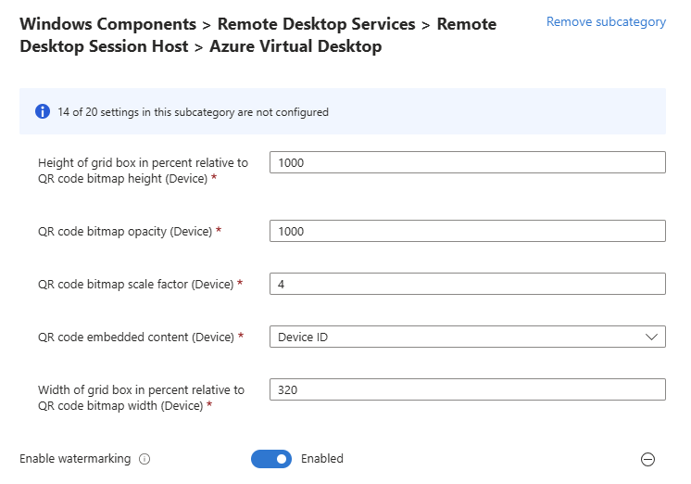
Task: Click the Enabled label next to the switch
Action: pos(322,459)
